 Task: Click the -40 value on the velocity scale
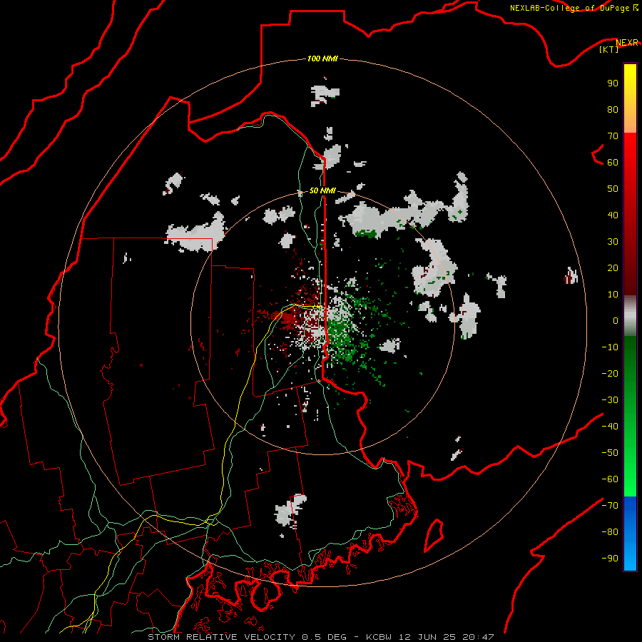click(610, 427)
